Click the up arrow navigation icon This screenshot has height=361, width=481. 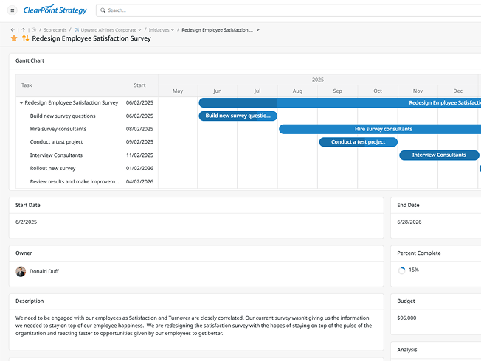(24, 29)
